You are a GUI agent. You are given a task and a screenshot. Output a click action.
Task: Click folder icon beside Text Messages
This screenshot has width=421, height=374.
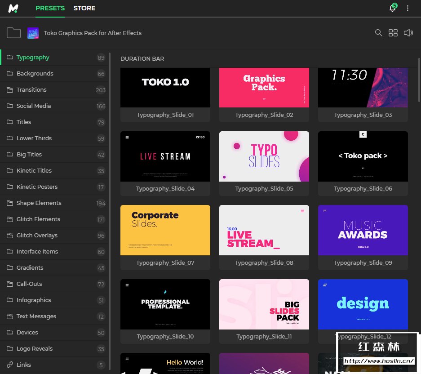tap(10, 316)
